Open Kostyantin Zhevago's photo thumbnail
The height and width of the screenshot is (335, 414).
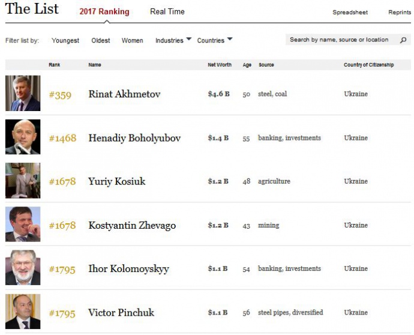coord(23,225)
